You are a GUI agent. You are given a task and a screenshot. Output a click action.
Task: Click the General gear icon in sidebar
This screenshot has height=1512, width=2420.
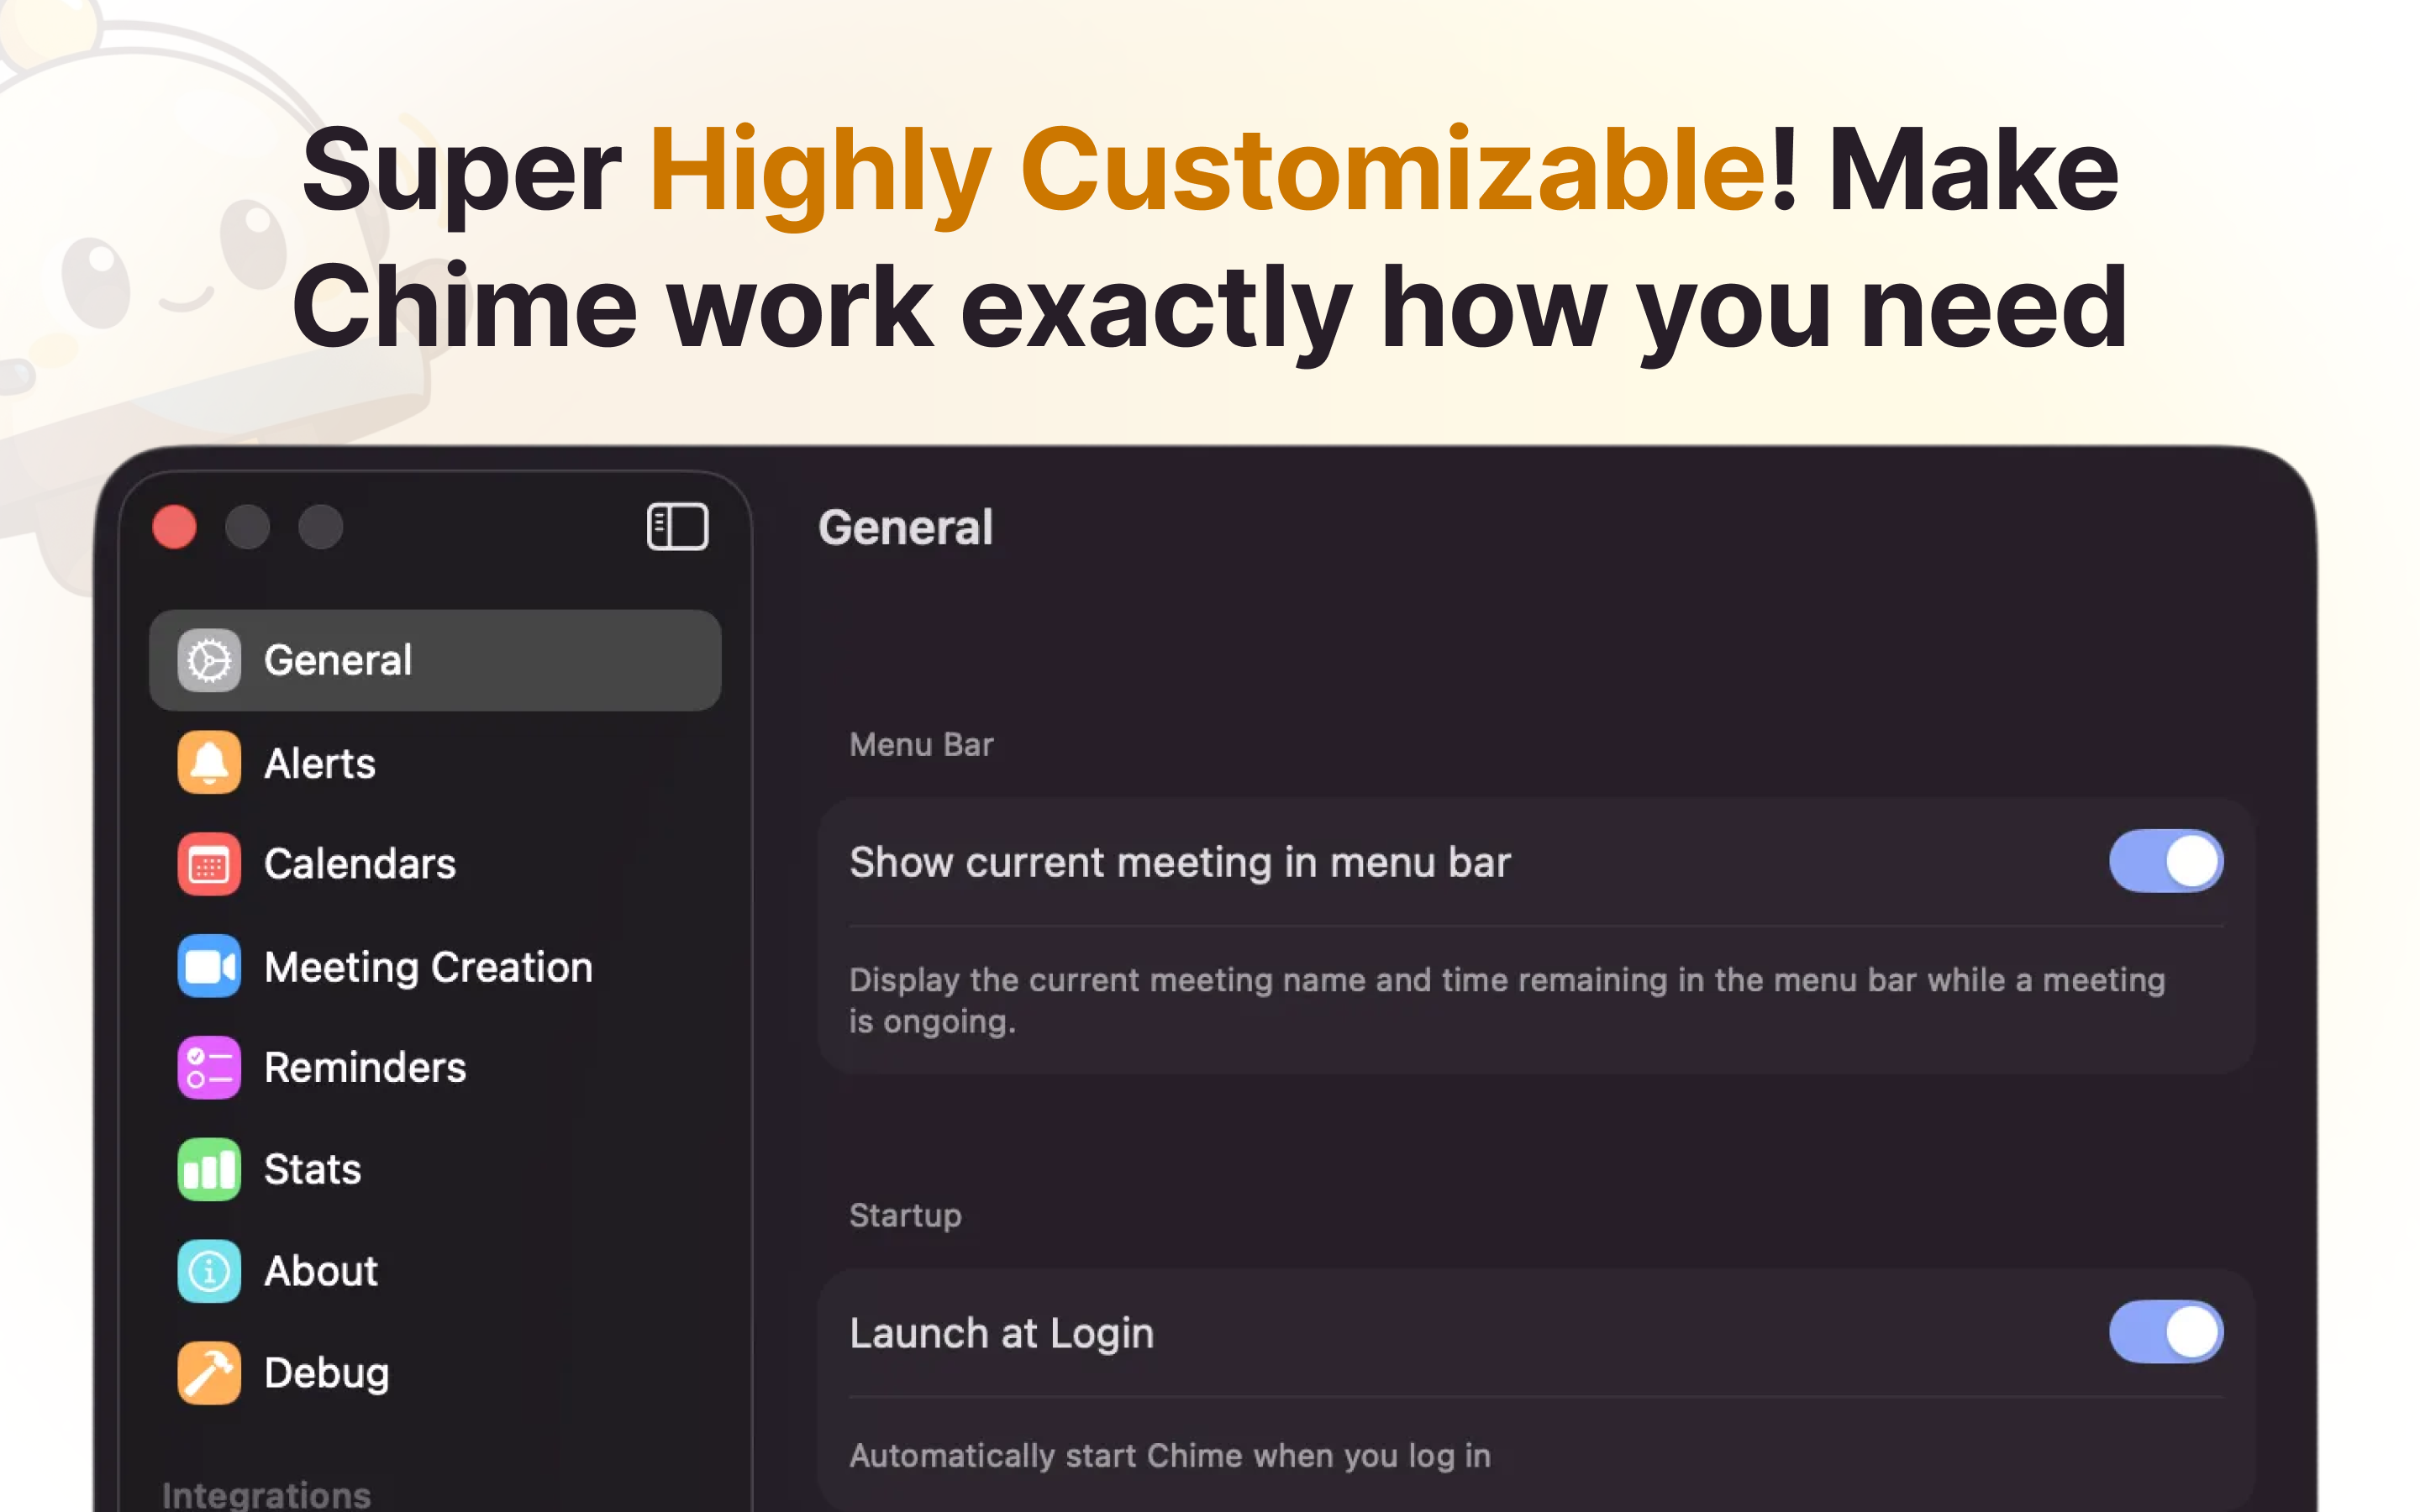point(209,660)
